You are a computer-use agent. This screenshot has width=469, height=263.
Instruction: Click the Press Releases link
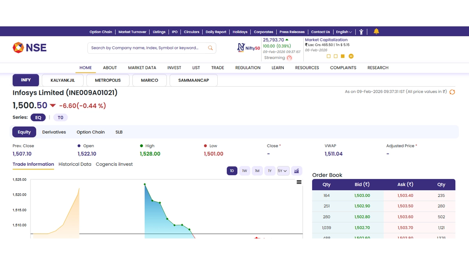click(292, 32)
